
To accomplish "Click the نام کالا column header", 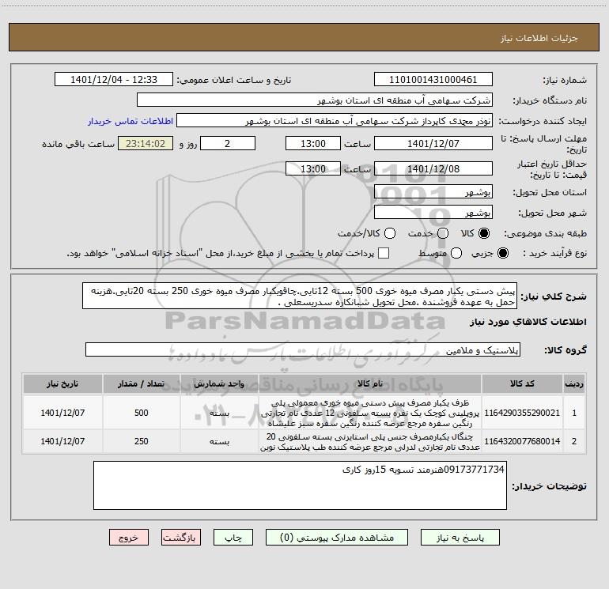I will coord(370,383).
